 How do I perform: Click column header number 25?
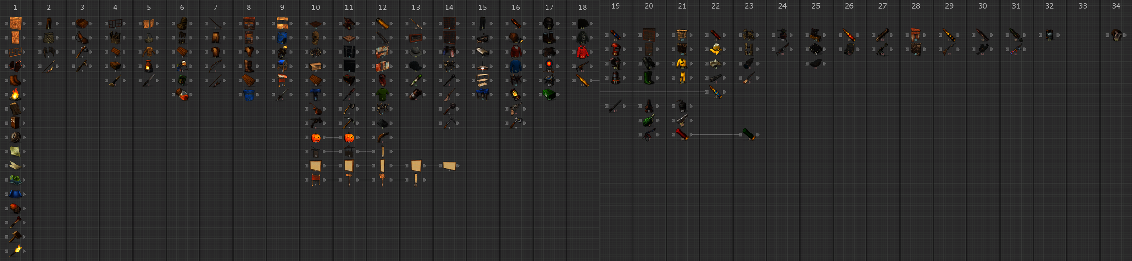pyautogui.click(x=815, y=6)
